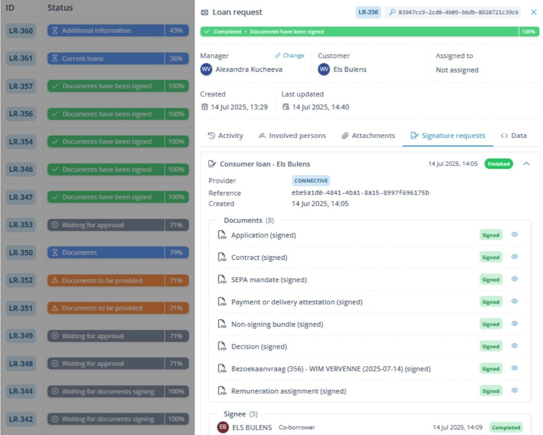Collapse the Consumer loan - Els Bulens section
543x435 pixels.
click(526, 164)
